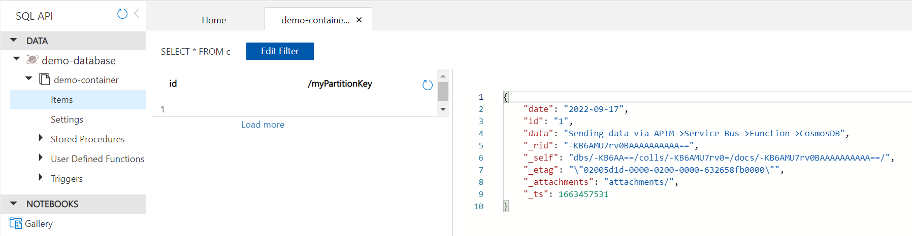Click the "_self" link value in JSON
This screenshot has width=912, height=236.
coord(730,158)
